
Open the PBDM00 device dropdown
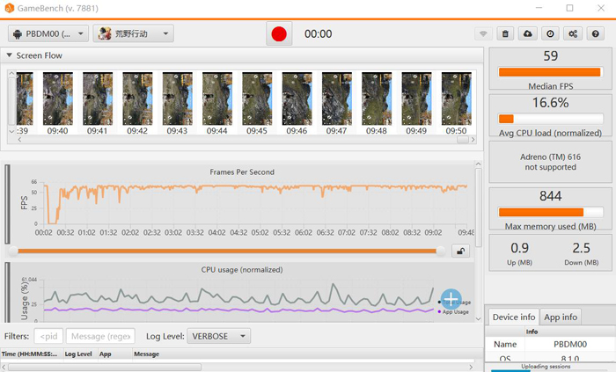point(48,33)
